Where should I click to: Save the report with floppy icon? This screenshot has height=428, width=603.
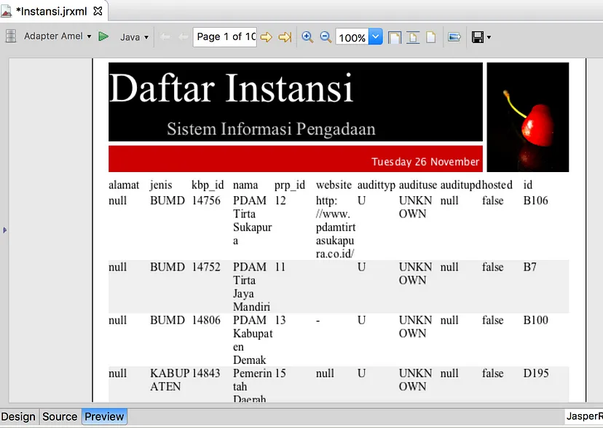pyautogui.click(x=478, y=37)
